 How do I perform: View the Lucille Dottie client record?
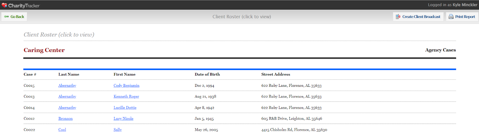(x=125, y=107)
